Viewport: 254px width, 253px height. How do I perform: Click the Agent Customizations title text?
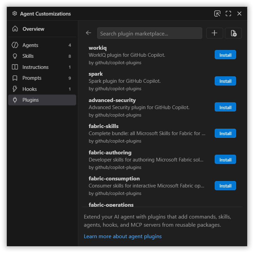(45, 14)
